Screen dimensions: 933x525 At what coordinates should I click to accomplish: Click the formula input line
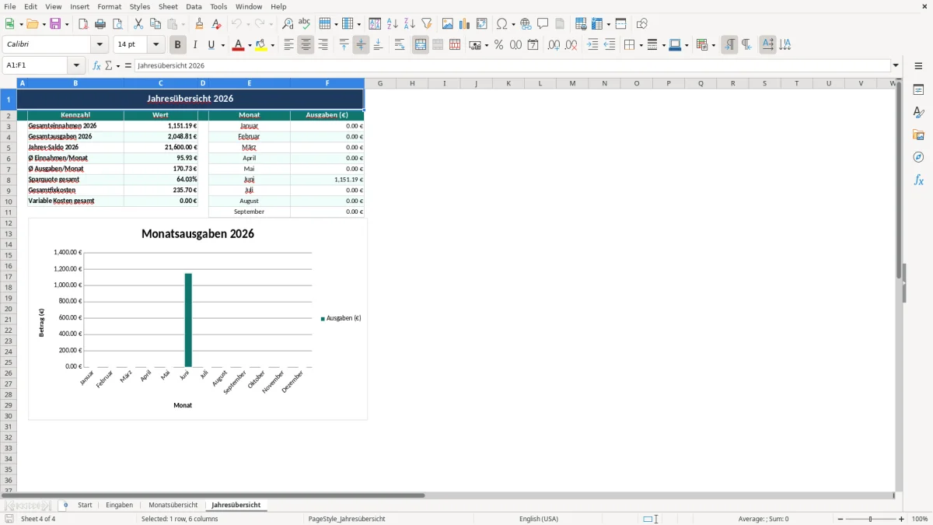(x=512, y=66)
